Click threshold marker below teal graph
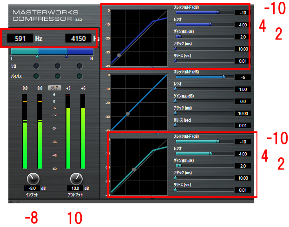Image resolution: width=289 pixels, height=227 pixels. [152, 197]
